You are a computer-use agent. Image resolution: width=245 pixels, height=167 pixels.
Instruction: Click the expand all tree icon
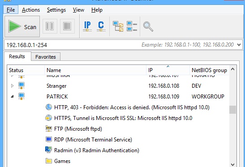118,26
